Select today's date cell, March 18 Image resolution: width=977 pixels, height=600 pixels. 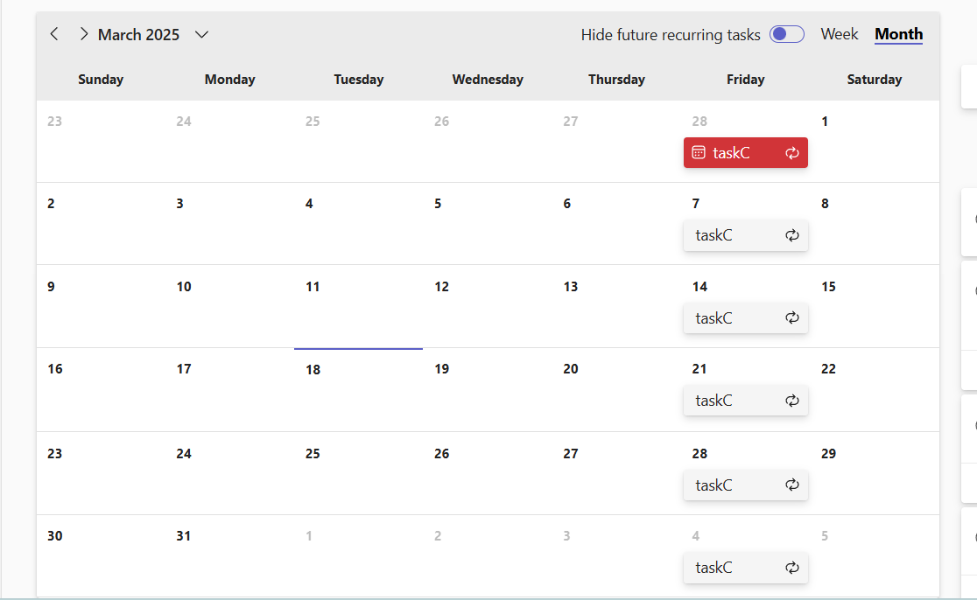pyautogui.click(x=358, y=390)
